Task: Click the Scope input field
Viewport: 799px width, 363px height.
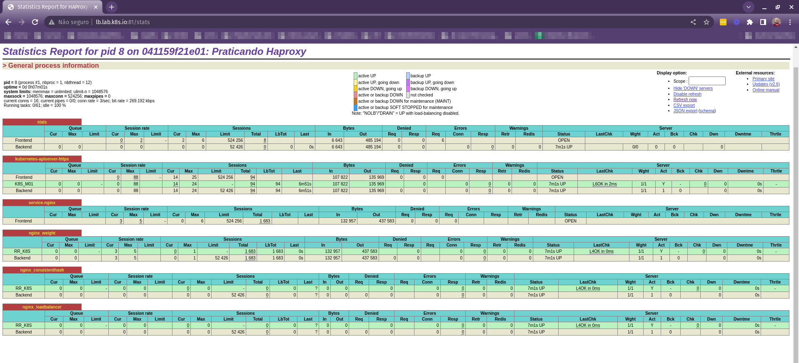Action: pos(707,81)
